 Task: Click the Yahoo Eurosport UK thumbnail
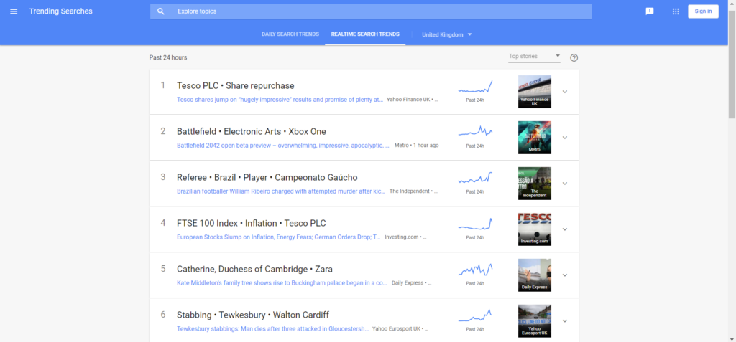tap(535, 321)
